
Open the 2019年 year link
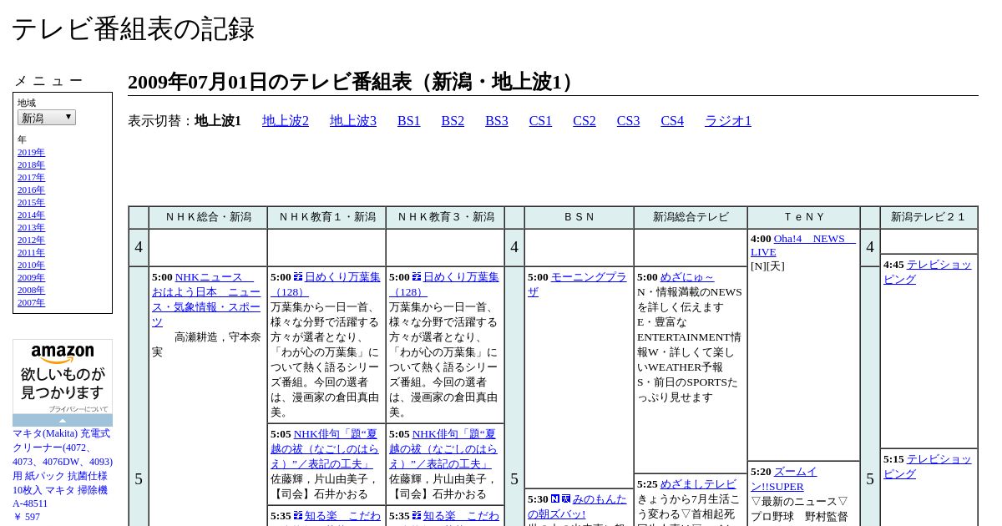[31, 152]
